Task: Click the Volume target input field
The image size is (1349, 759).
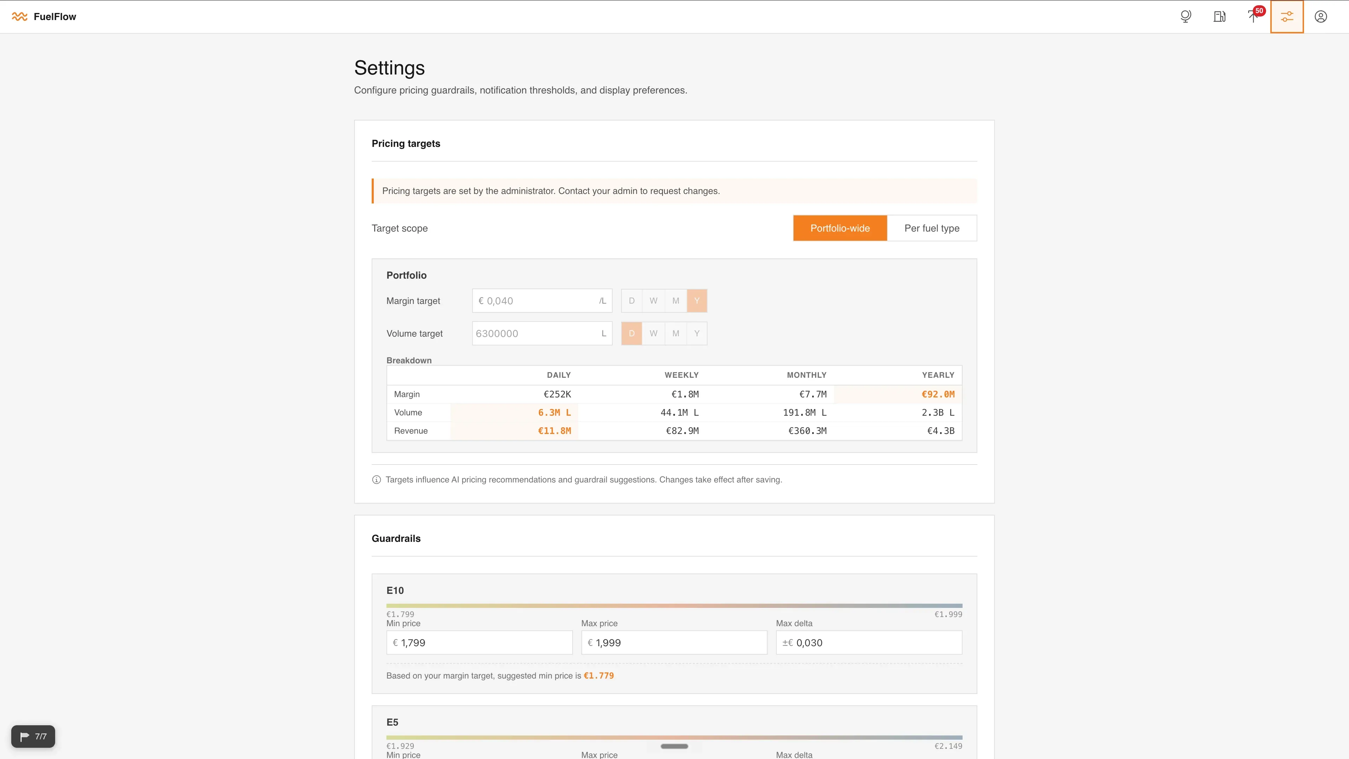Action: point(542,334)
